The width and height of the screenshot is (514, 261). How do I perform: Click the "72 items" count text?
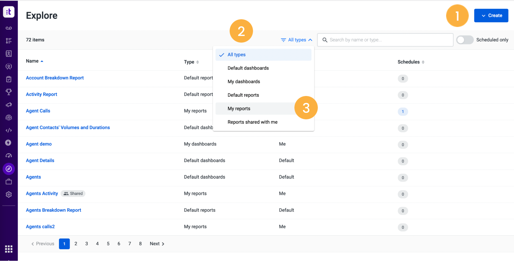pos(35,40)
